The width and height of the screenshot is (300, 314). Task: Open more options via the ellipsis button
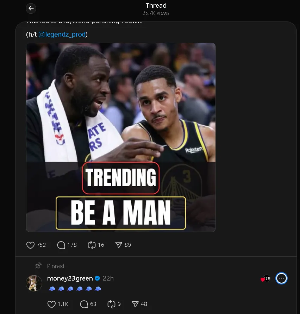click(x=281, y=278)
